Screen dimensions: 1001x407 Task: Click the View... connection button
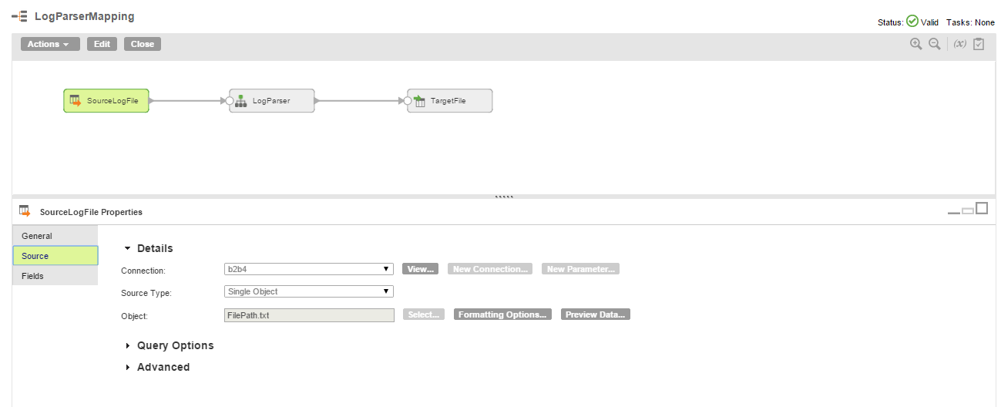(x=420, y=269)
